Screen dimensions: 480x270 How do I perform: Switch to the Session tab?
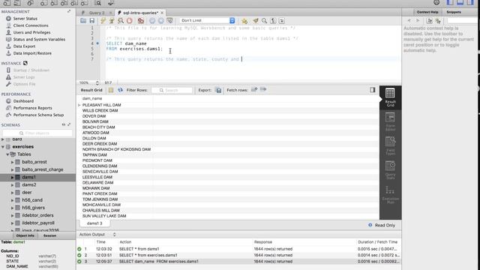49,235
